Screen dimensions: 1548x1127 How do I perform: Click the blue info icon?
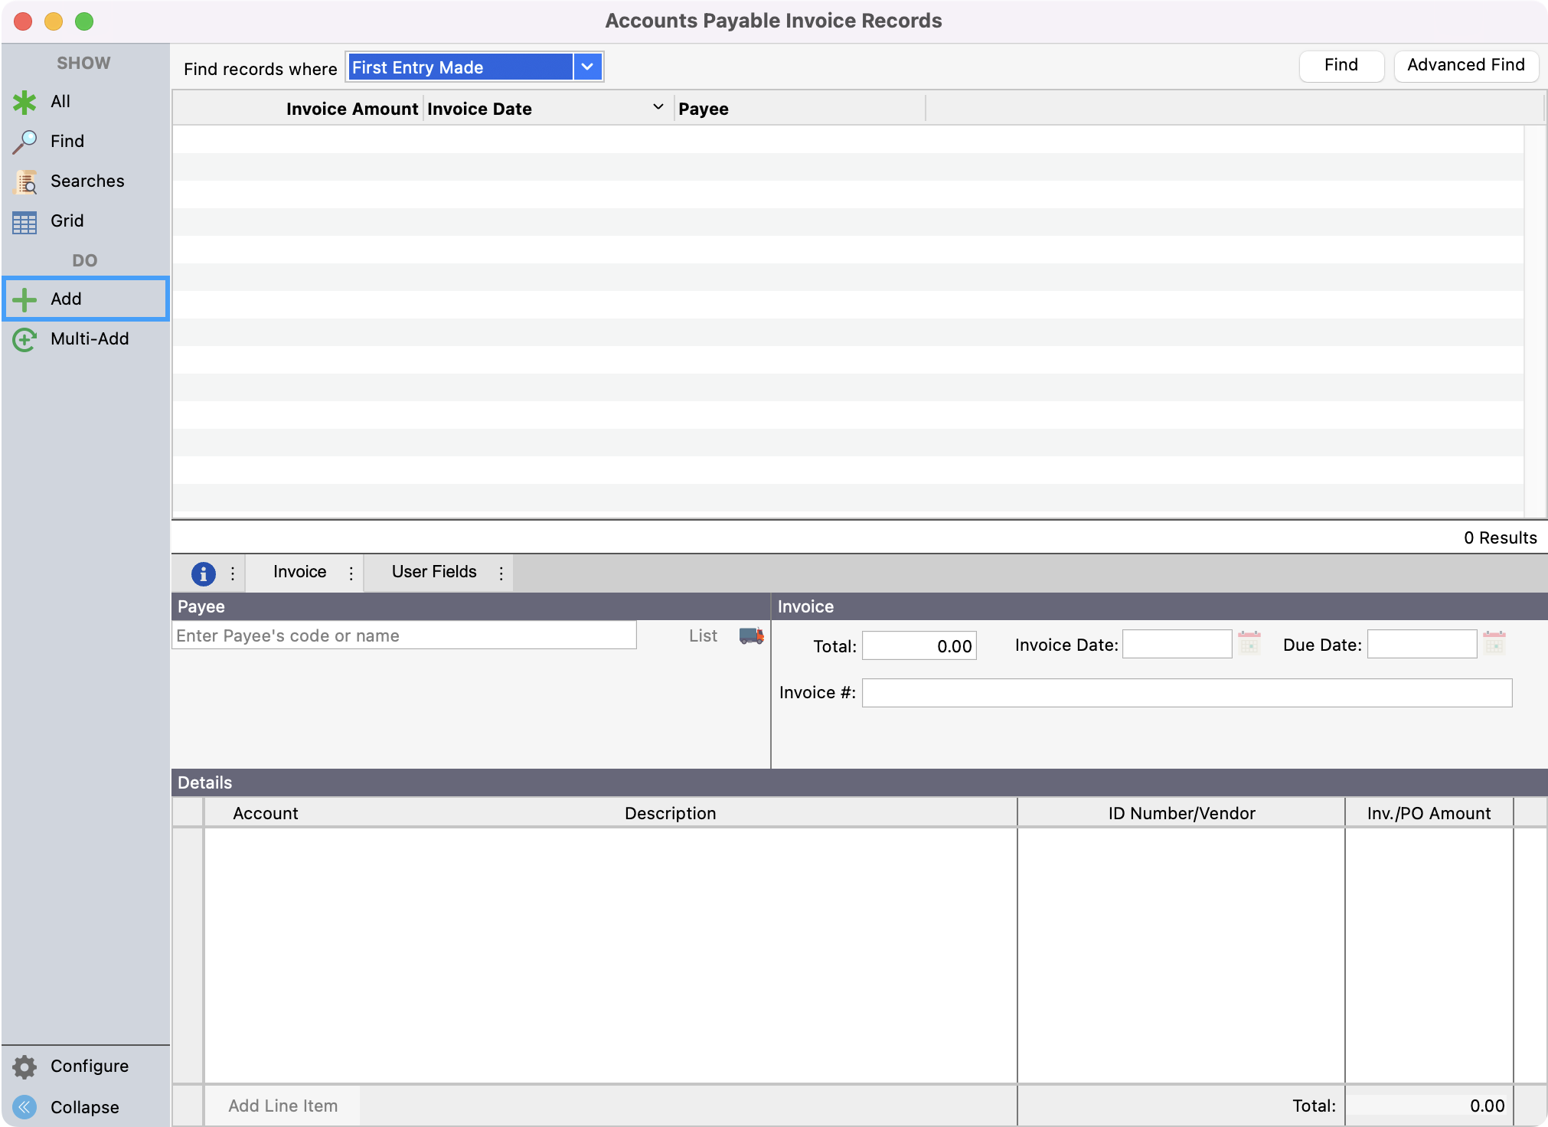(x=203, y=573)
